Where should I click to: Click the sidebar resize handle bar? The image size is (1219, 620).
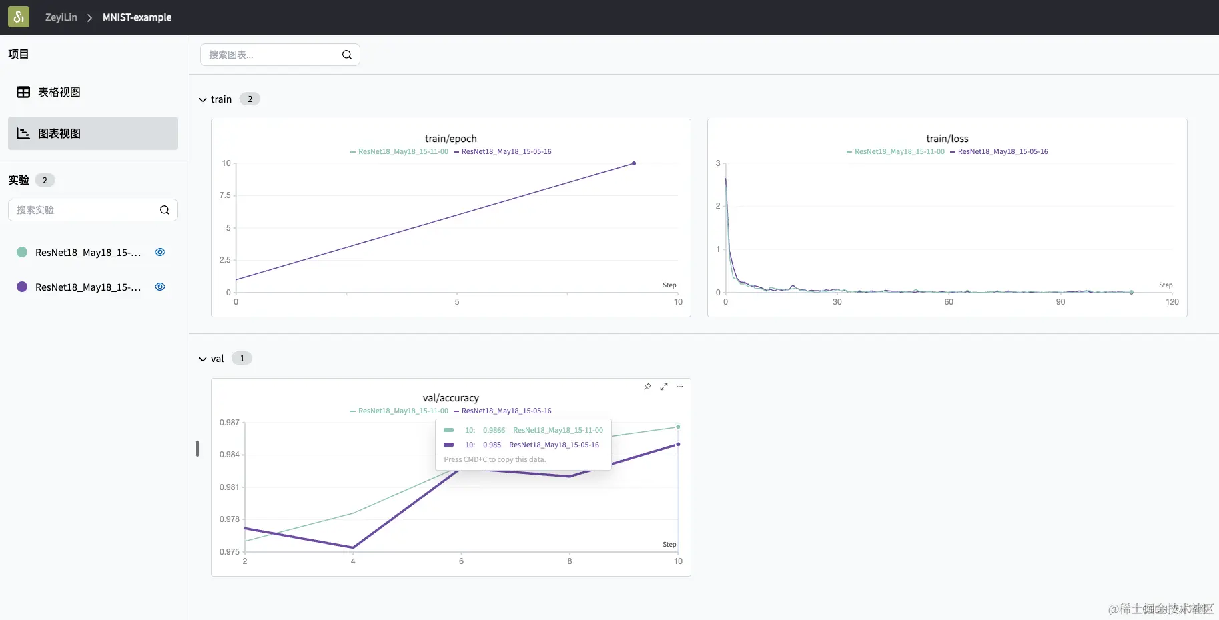(197, 449)
